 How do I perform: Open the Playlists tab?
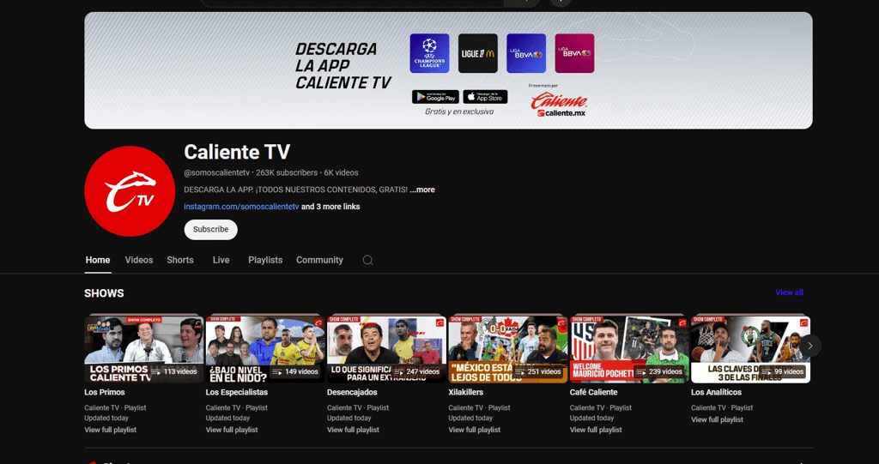pyautogui.click(x=265, y=260)
